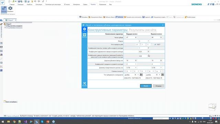Open Visual Studio from the taskbar
The image size is (220, 124).
[25, 122]
